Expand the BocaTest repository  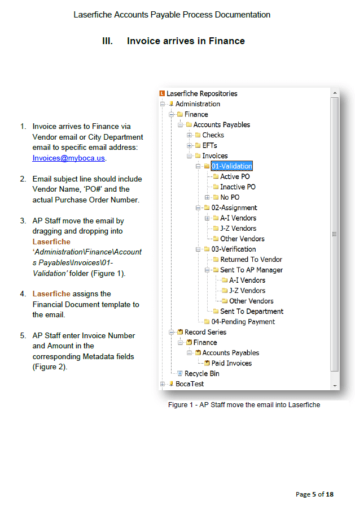click(x=163, y=384)
